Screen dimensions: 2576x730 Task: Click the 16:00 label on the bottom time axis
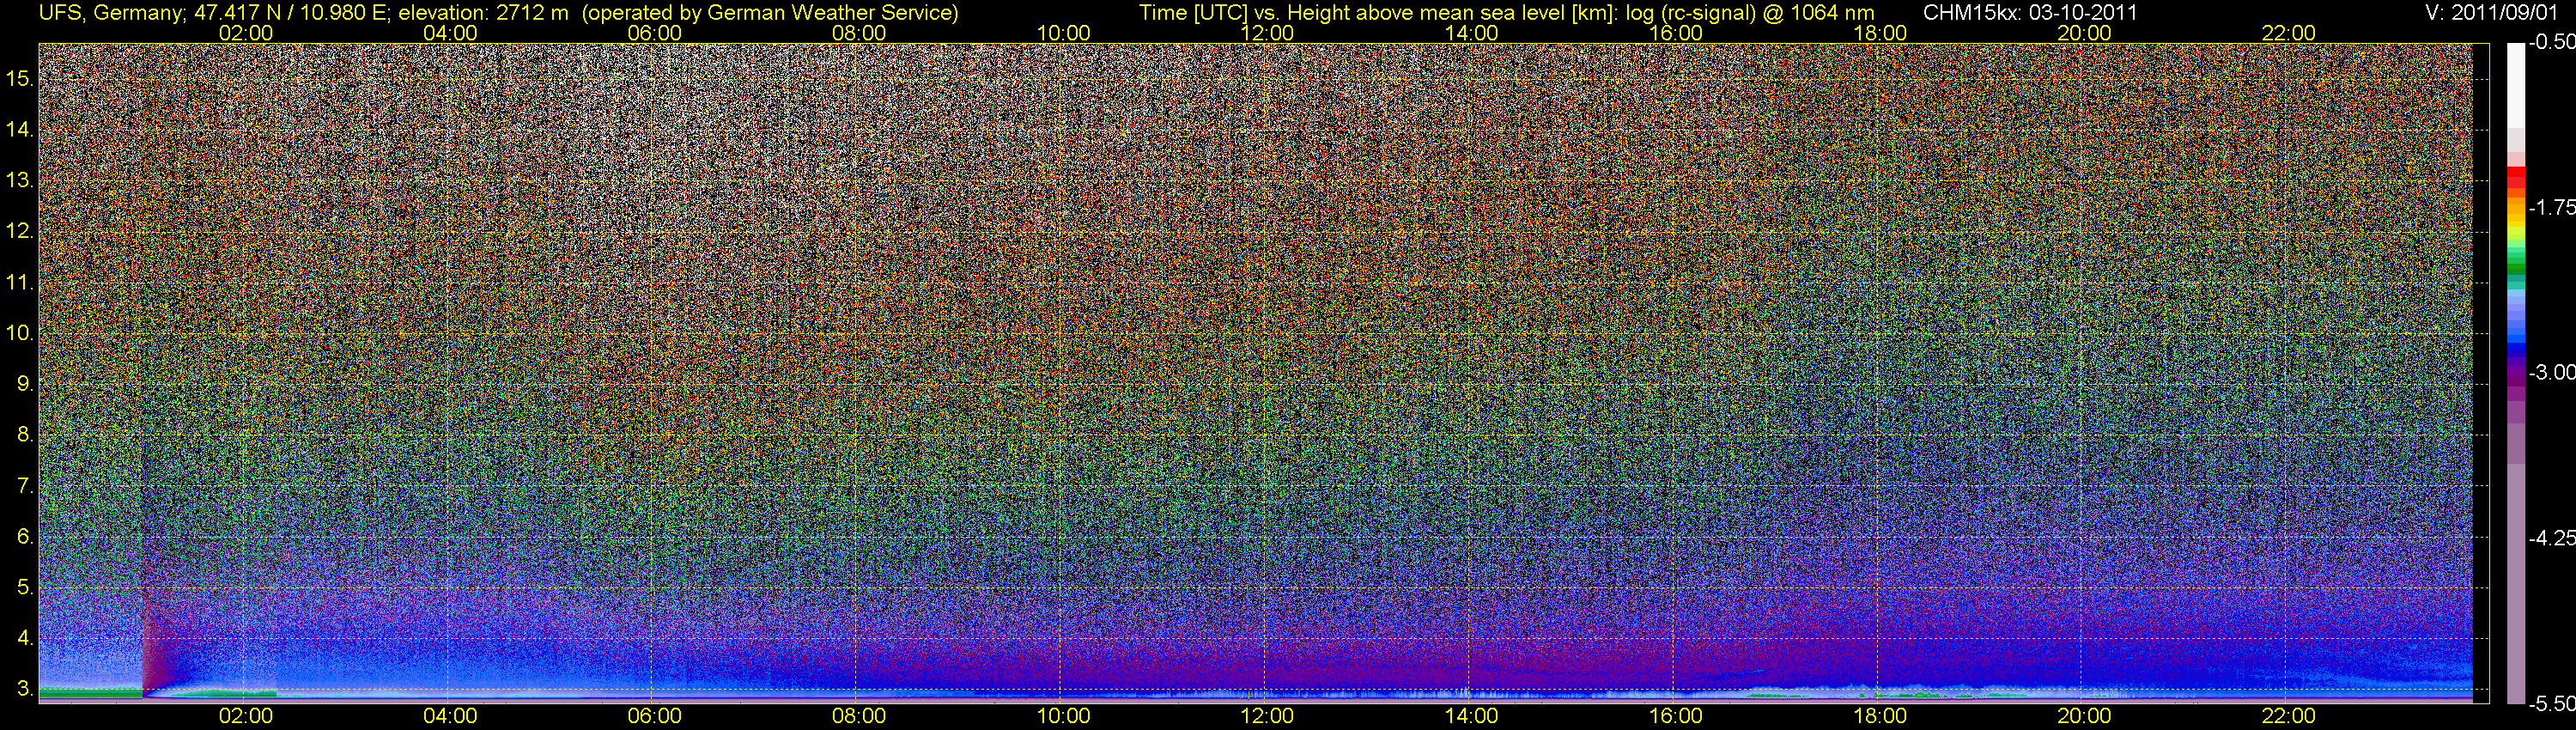coord(1676,716)
